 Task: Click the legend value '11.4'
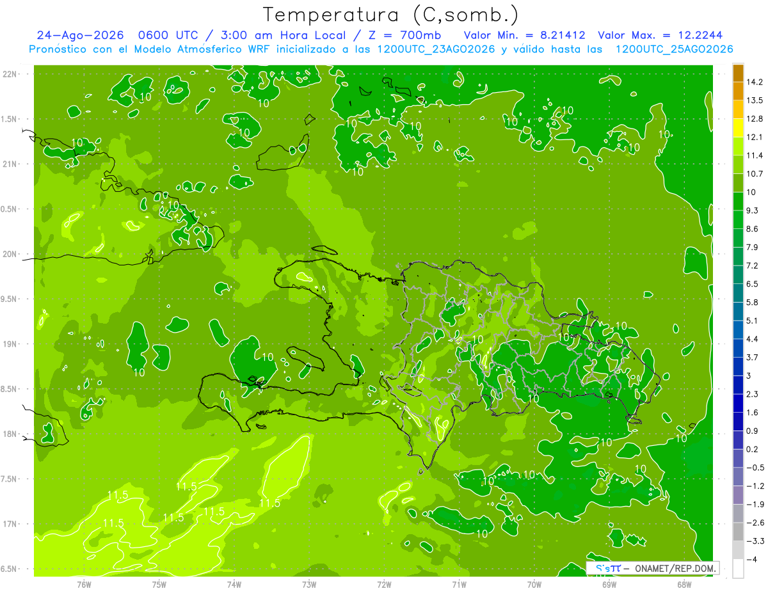tap(755, 155)
